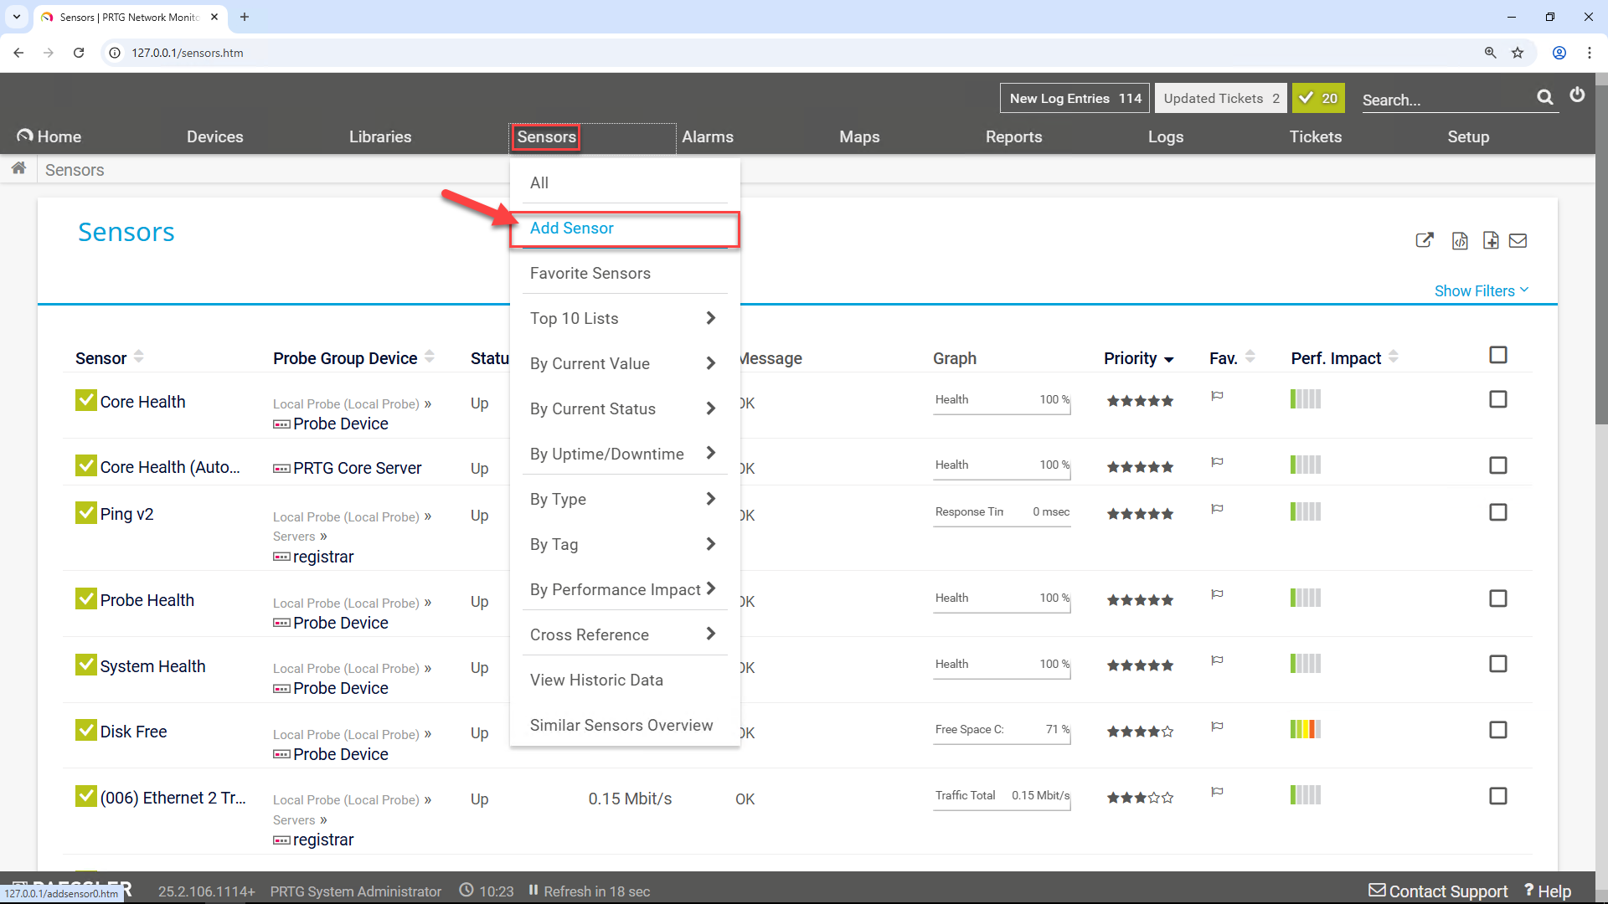Open sensor list in new window

pos(1425,240)
